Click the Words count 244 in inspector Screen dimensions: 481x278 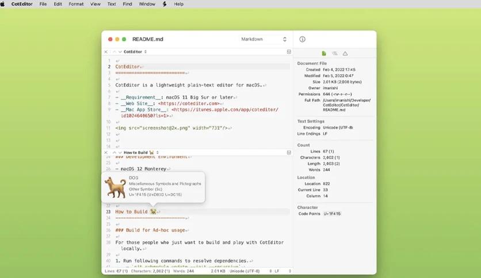point(326,169)
